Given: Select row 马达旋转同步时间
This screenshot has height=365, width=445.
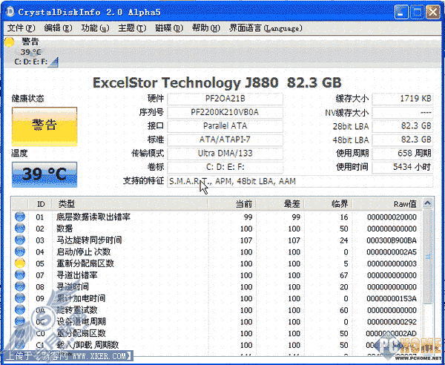Looking at the screenshot, I should pyautogui.click(x=217, y=240).
